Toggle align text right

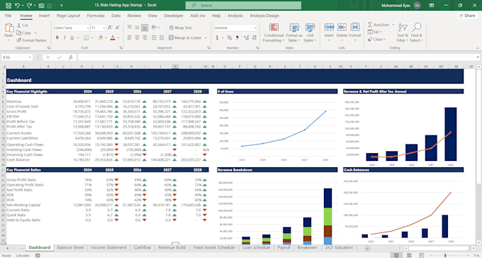145,38
